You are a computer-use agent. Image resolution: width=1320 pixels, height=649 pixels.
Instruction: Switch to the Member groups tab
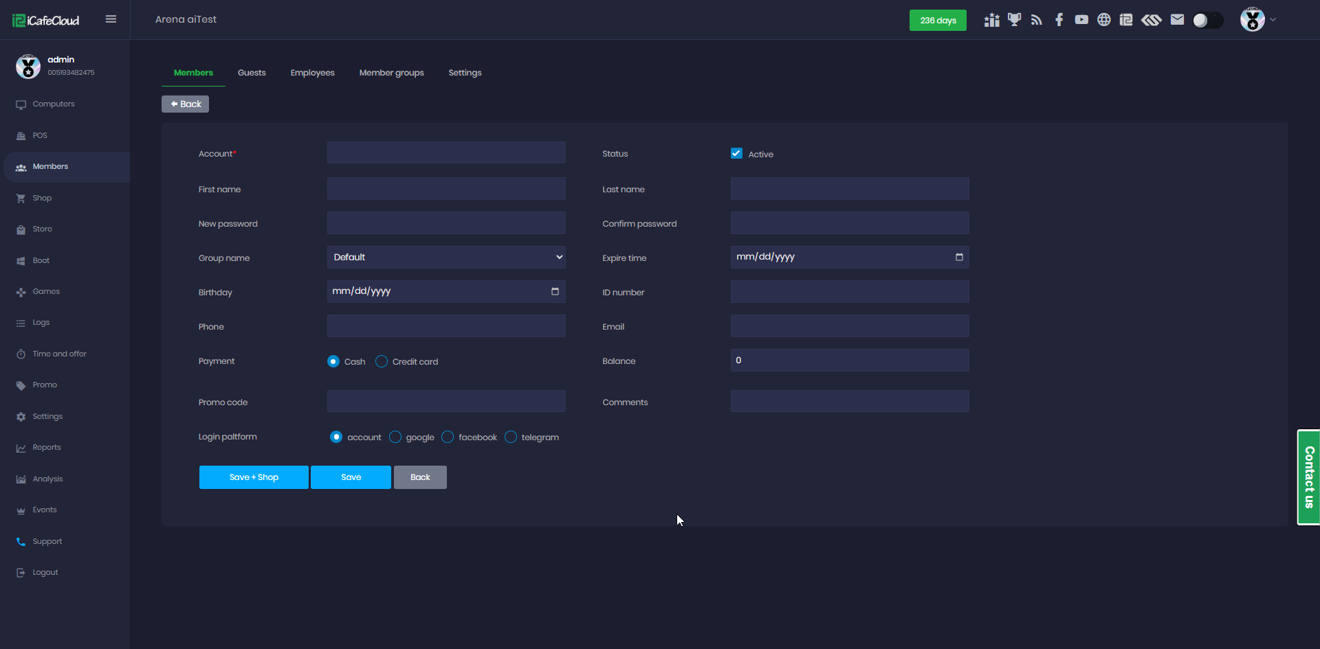pyautogui.click(x=391, y=73)
